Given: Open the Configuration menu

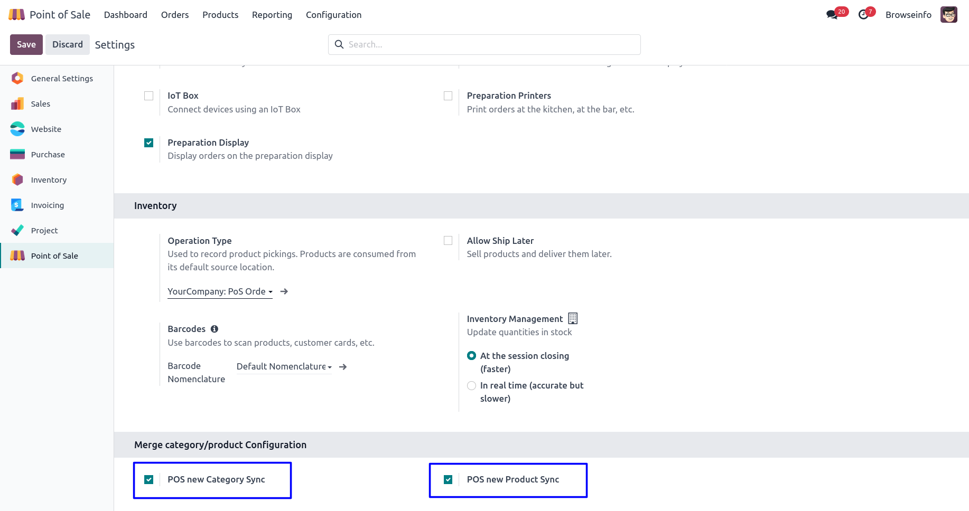Looking at the screenshot, I should click(x=333, y=15).
